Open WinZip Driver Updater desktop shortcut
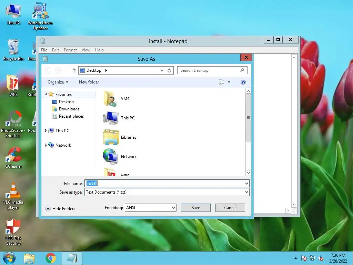Image resolution: width=353 pixels, height=265 pixels. pyautogui.click(x=40, y=17)
